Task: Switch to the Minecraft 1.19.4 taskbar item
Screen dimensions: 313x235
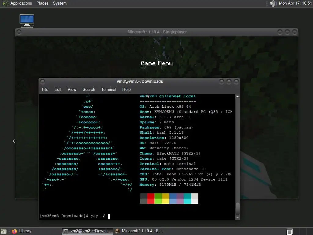Action: [x=139, y=231]
